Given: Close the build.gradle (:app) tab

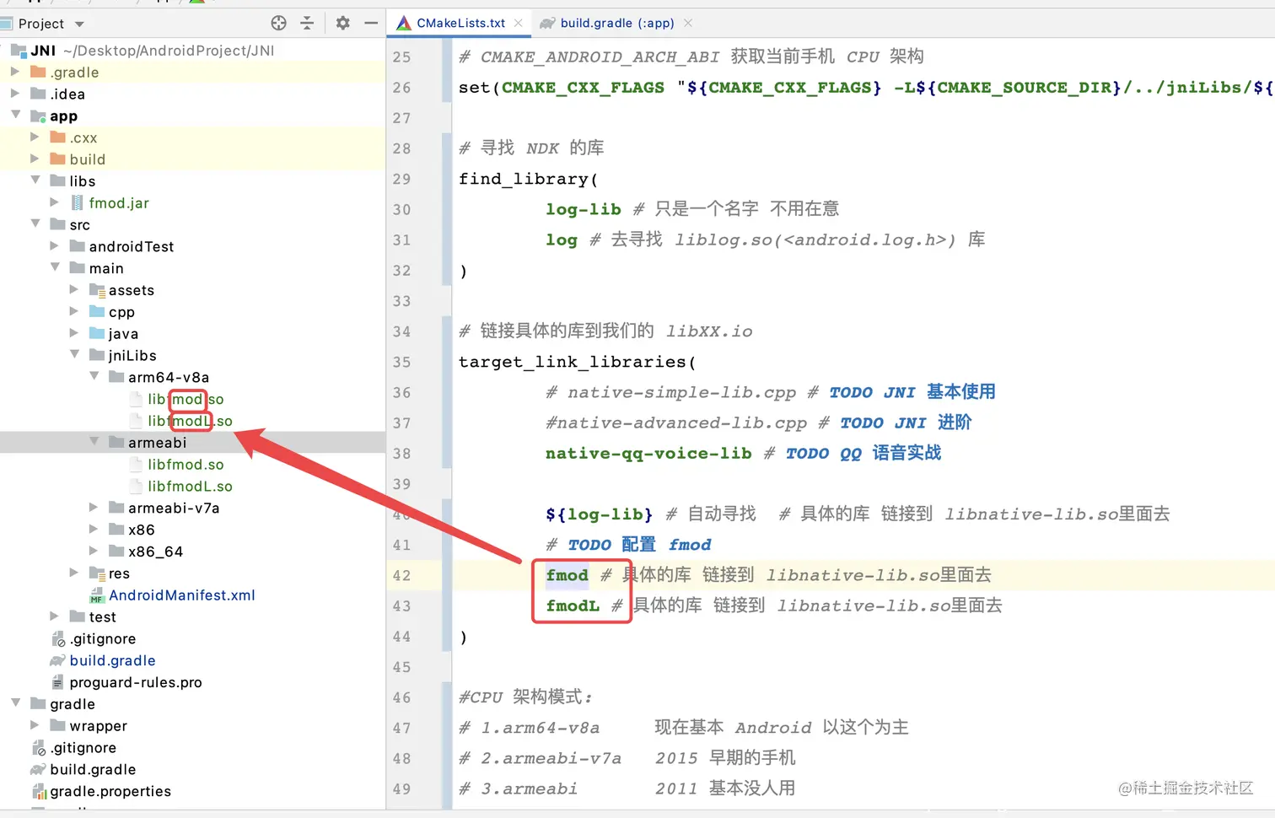Looking at the screenshot, I should point(688,23).
